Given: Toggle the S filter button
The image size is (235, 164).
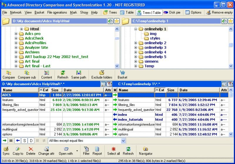Looking at the screenshot, I should [25, 140].
